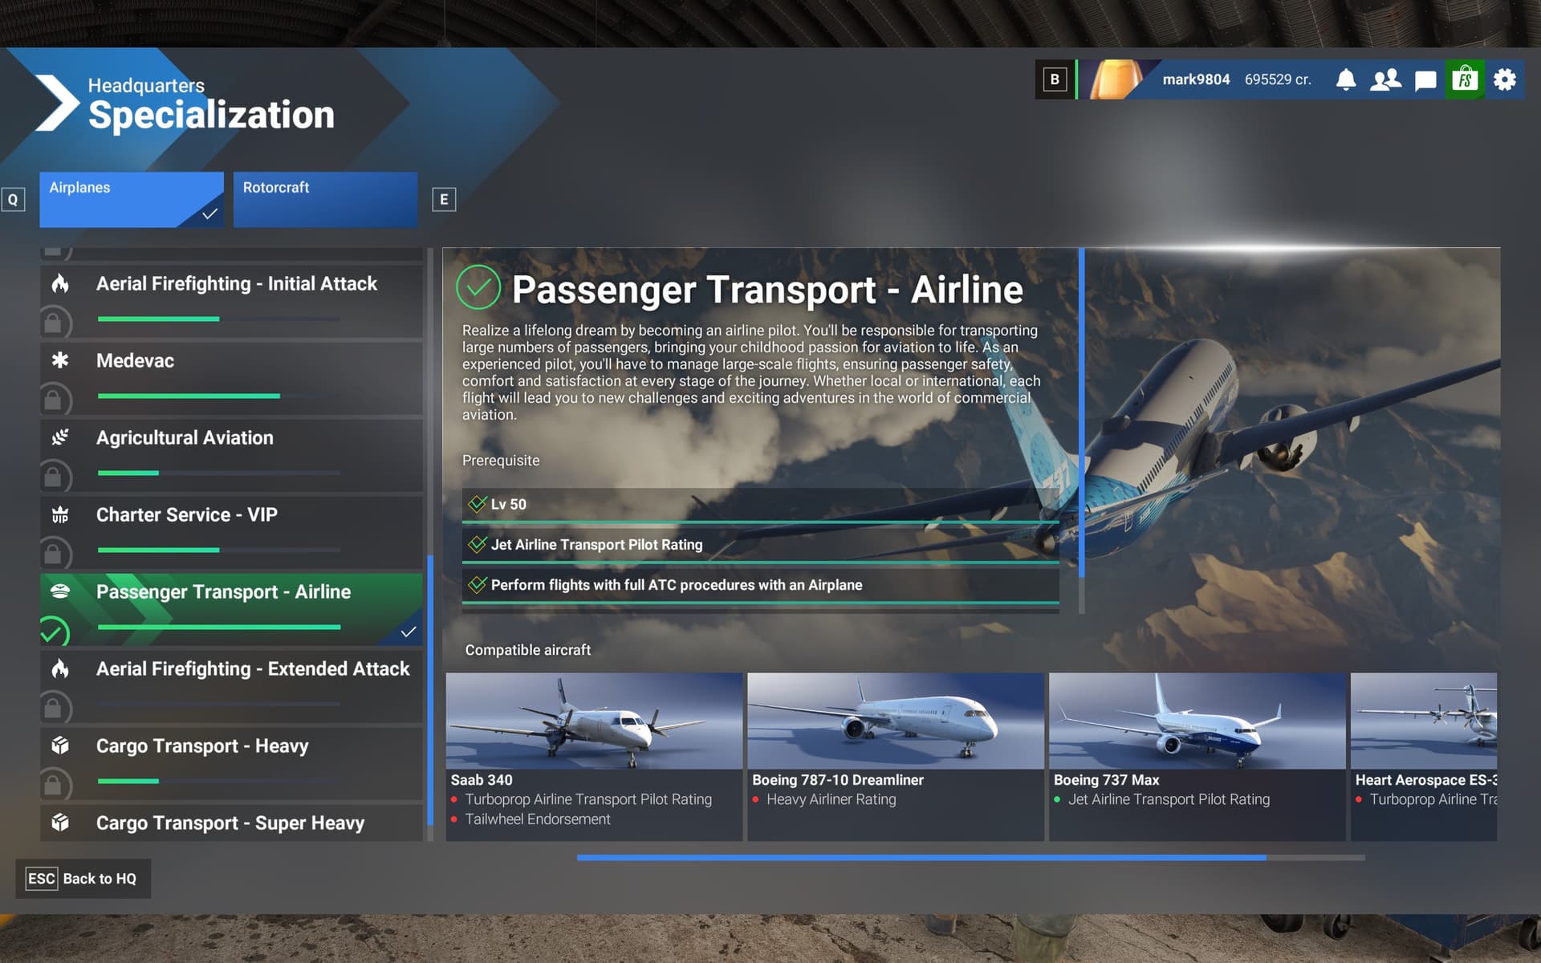This screenshot has height=963, width=1541.
Task: Open the Saab 340 aircraft thumbnail
Action: 594,721
